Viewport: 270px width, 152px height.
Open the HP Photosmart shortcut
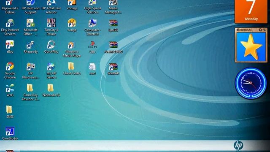pos(30,71)
